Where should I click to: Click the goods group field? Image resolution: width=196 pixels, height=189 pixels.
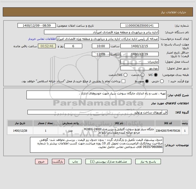[x=97, y=112]
